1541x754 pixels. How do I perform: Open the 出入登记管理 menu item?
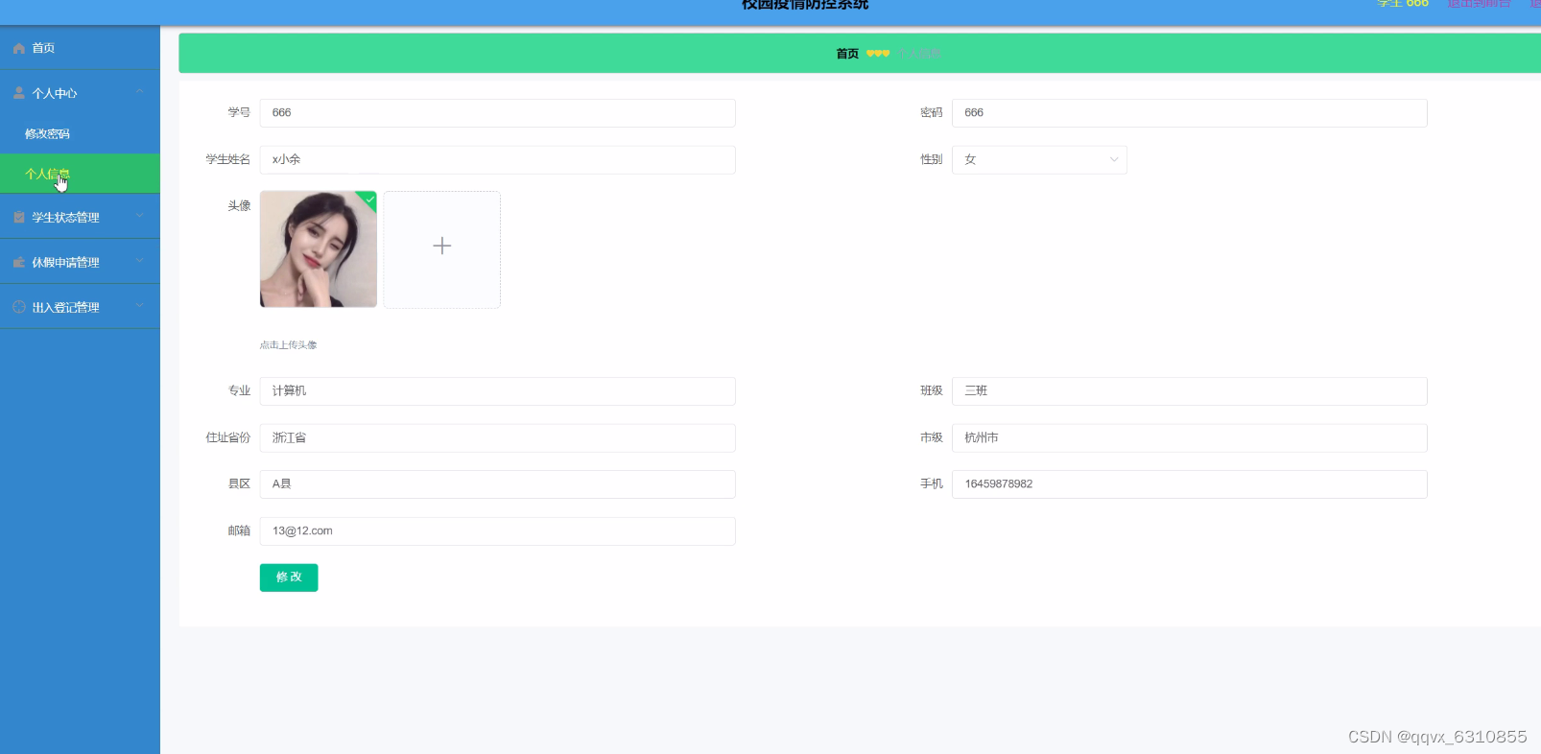coord(80,308)
